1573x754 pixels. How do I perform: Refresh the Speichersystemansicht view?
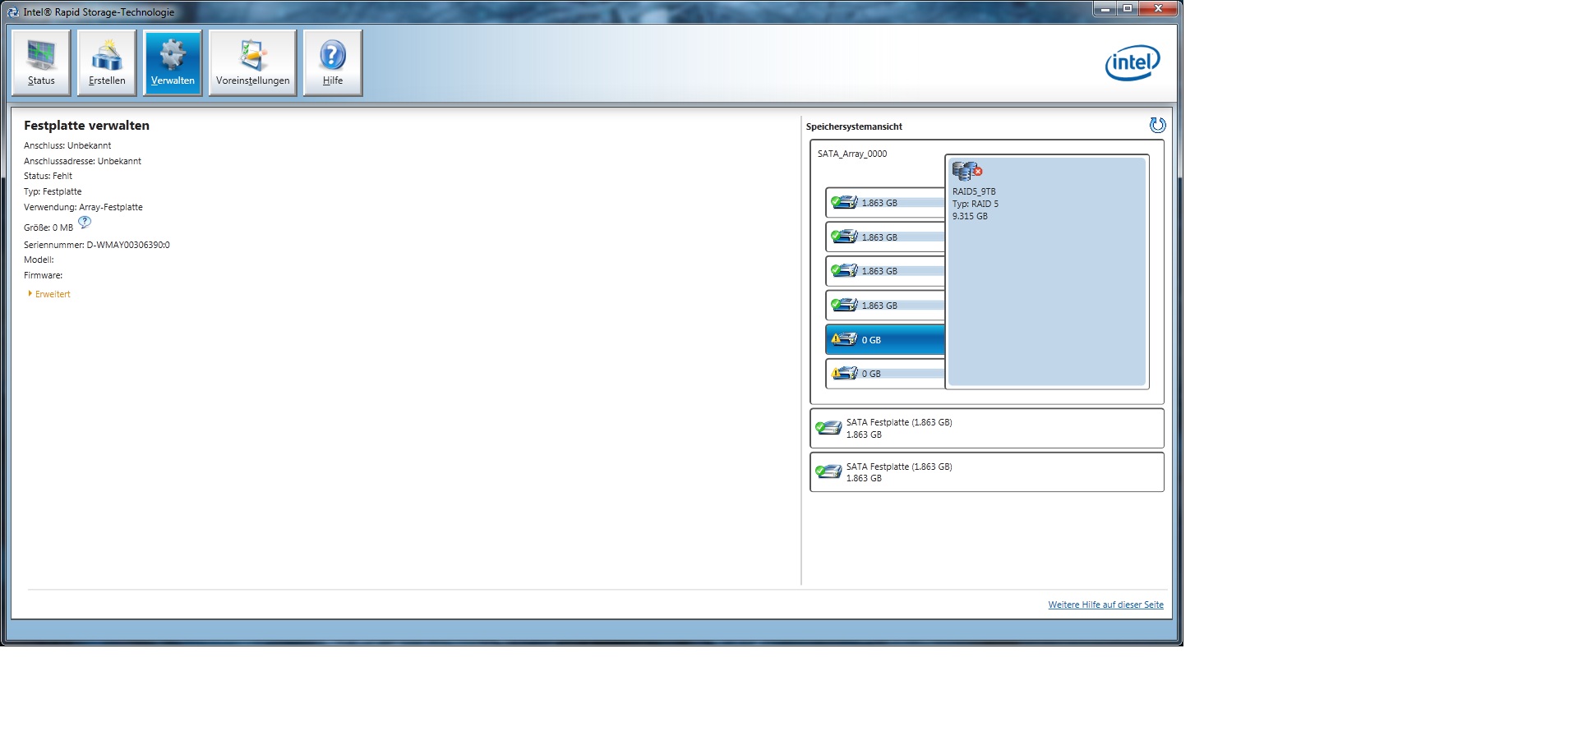tap(1157, 125)
